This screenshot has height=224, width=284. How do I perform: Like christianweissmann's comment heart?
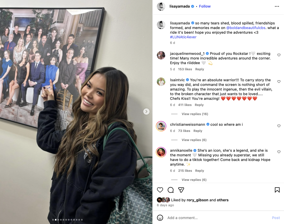click(279, 126)
